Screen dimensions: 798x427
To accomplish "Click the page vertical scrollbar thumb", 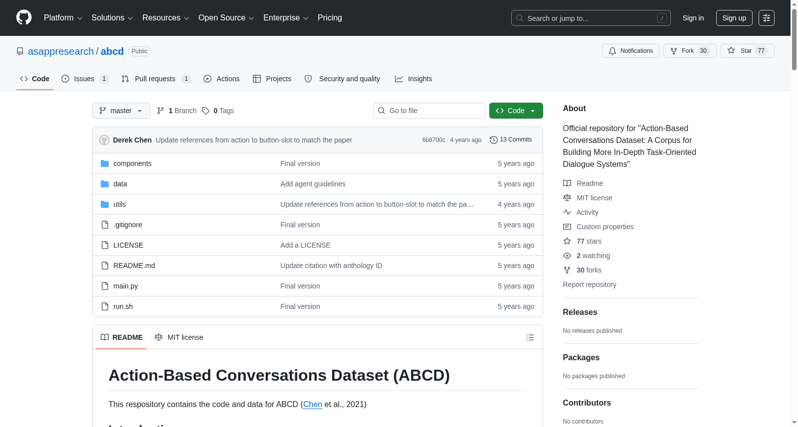I will tap(794, 40).
